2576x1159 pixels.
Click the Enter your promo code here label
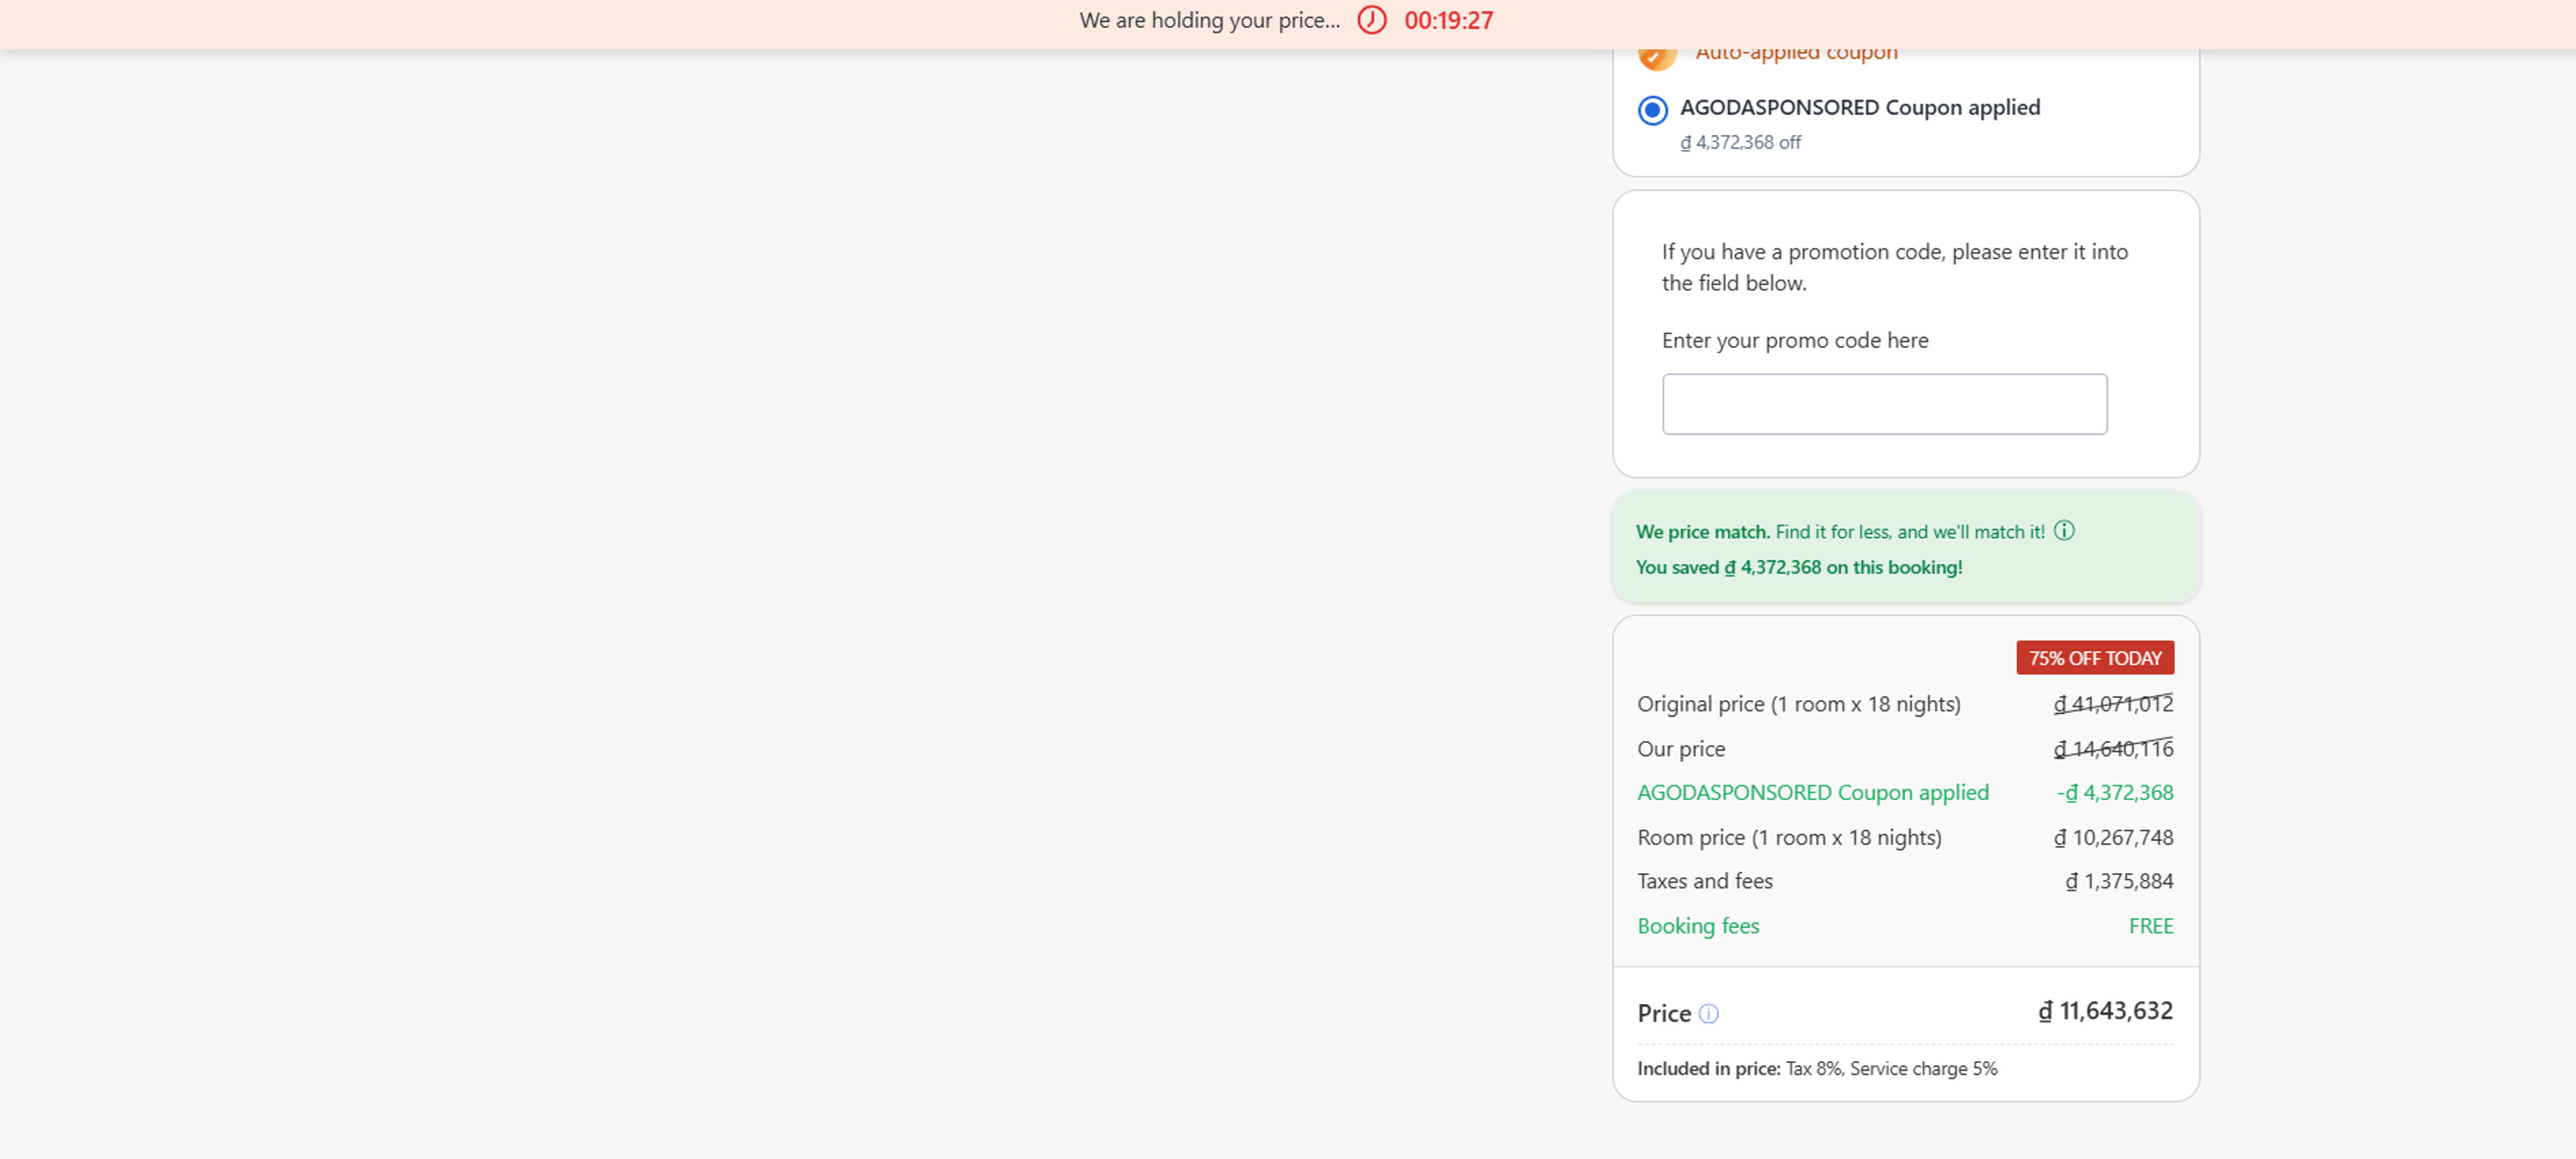1794,340
